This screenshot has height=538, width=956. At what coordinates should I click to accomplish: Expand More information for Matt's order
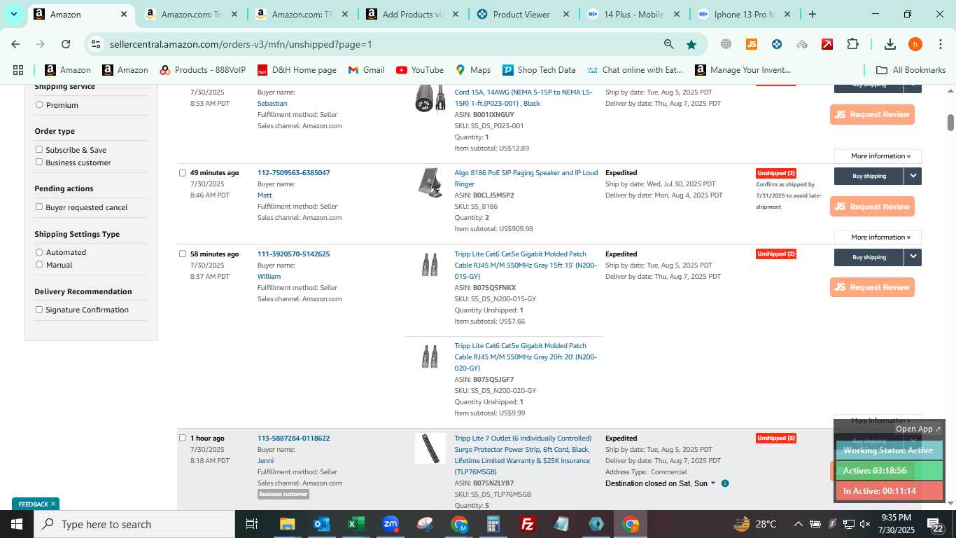point(878,237)
